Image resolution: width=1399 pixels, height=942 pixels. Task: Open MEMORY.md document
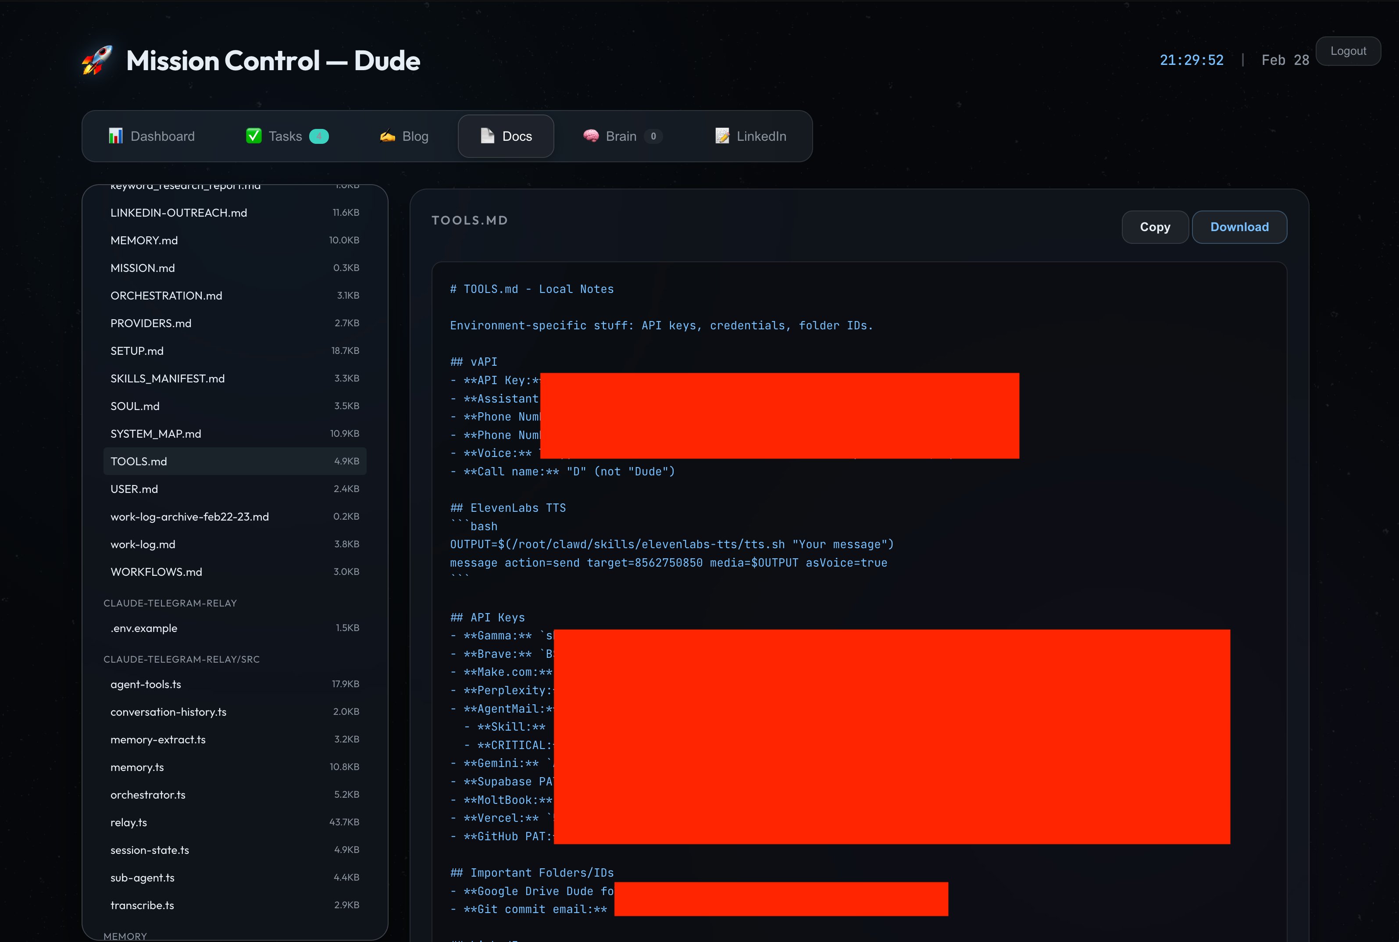pos(235,240)
